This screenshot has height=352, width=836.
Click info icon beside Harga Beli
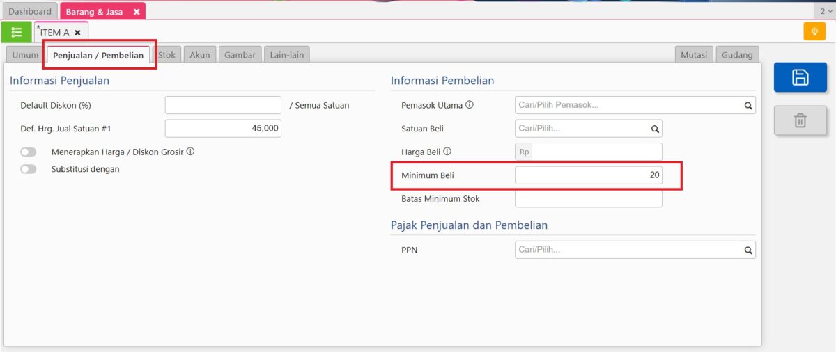tap(447, 152)
